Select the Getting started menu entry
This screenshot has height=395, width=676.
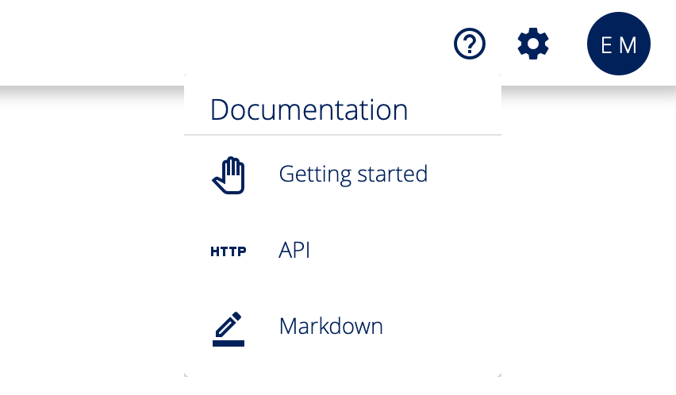click(x=353, y=174)
